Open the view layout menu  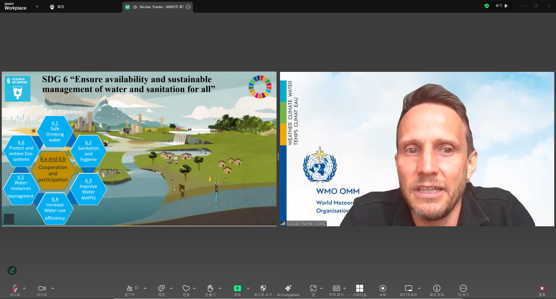pos(501,6)
